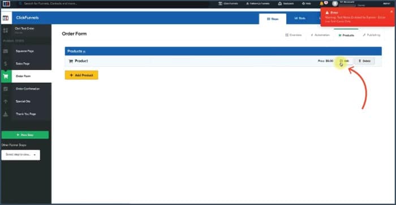The height and width of the screenshot is (205, 396).
Task: Click the green New Step button
Action: tap(25, 135)
